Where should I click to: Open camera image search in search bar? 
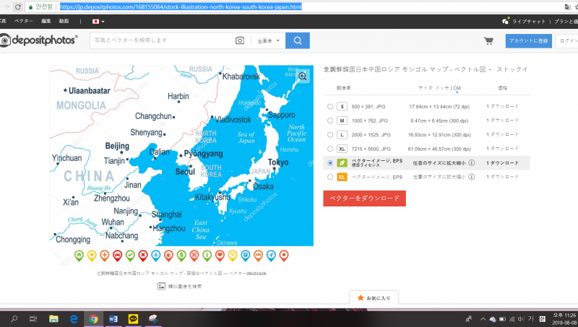pos(240,40)
